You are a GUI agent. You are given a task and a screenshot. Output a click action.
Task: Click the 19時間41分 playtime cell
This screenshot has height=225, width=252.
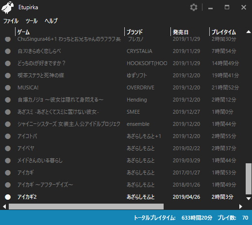click(225, 75)
